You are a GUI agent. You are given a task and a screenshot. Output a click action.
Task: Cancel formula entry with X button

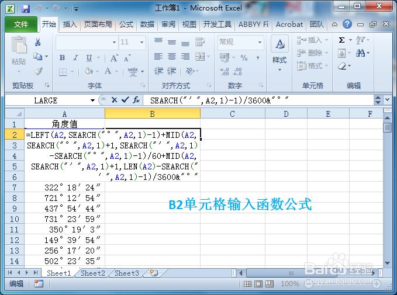pyautogui.click(x=114, y=100)
